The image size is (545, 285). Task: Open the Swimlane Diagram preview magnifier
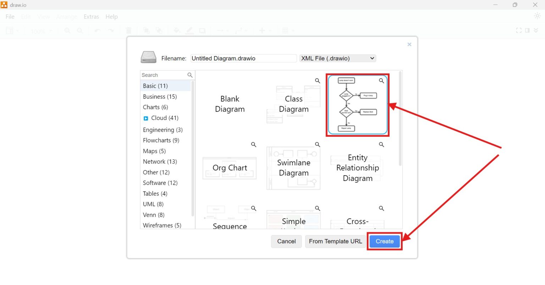(x=317, y=144)
